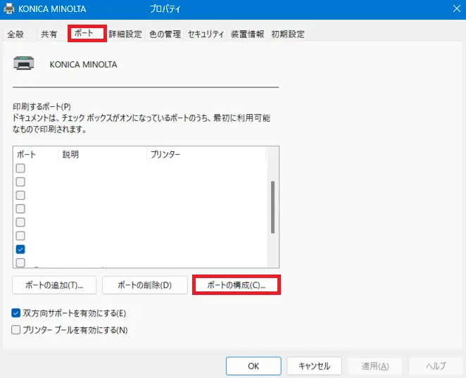Go to the セキュリティ tab
The image size is (466, 378).
206,34
